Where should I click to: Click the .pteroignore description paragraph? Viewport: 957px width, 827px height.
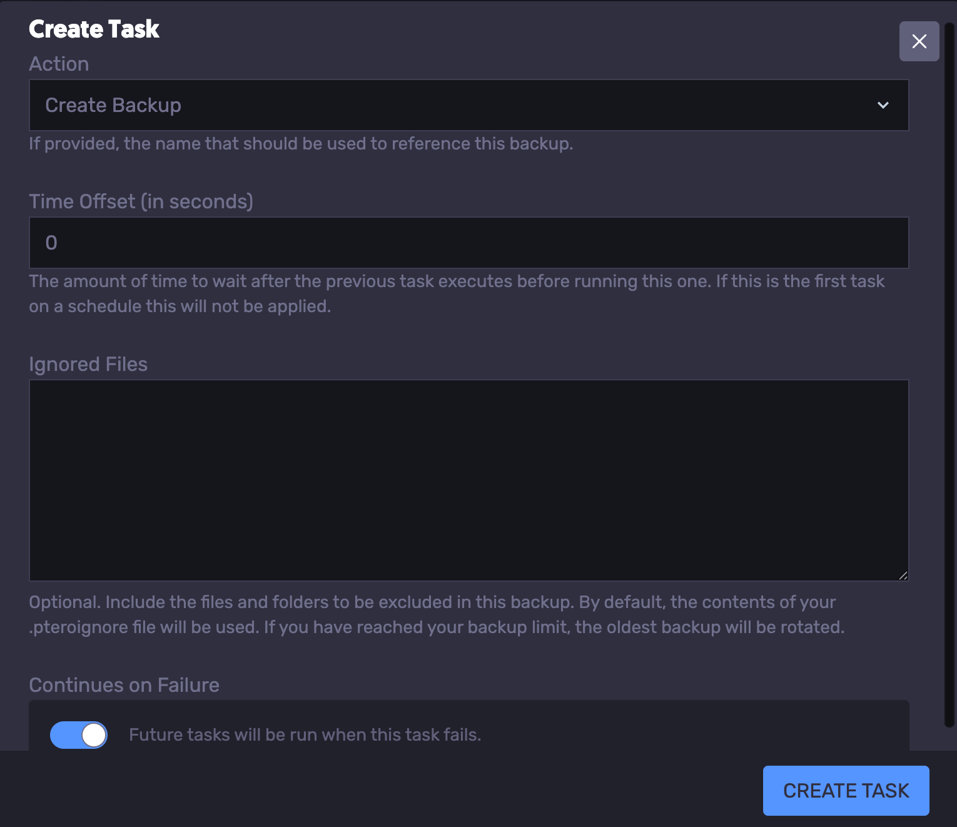(x=436, y=614)
